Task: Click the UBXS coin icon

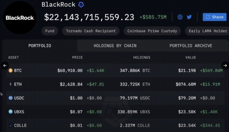Action: click(11, 112)
